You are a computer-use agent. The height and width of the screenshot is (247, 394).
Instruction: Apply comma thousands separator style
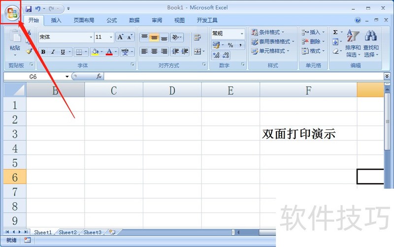point(240,45)
